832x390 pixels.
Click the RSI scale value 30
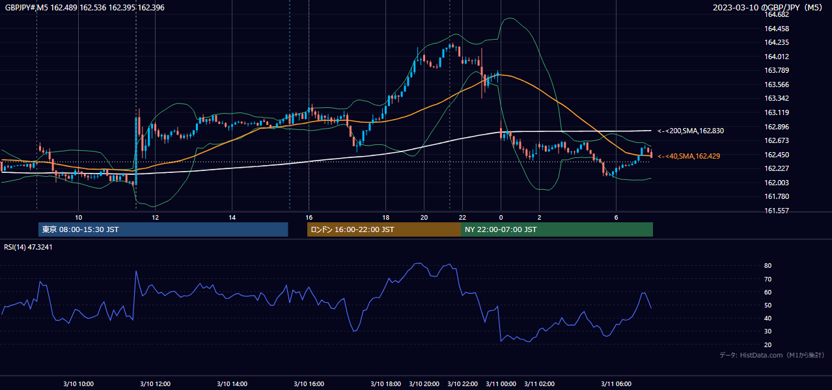click(x=768, y=331)
